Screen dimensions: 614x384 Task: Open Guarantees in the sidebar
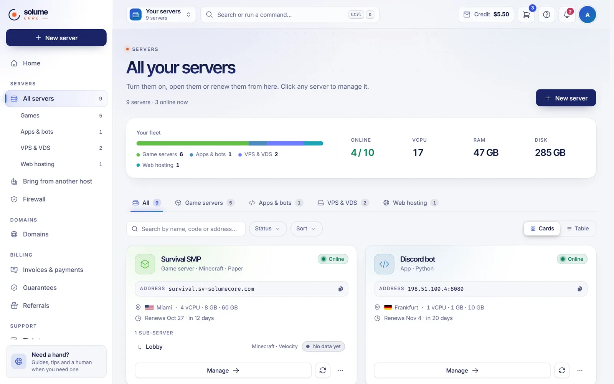[56, 288]
